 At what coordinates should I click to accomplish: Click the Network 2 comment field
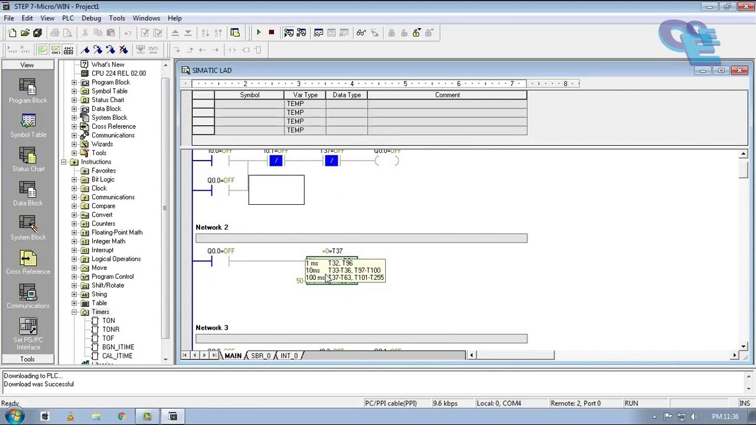click(x=361, y=238)
